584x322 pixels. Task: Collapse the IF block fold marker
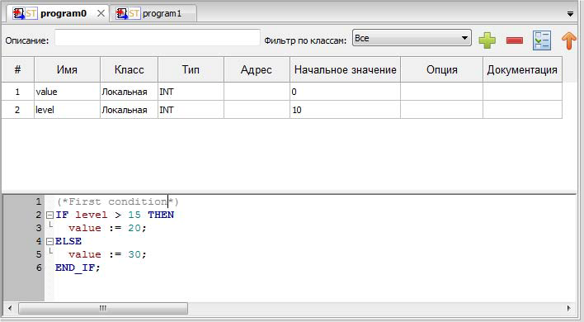point(49,215)
